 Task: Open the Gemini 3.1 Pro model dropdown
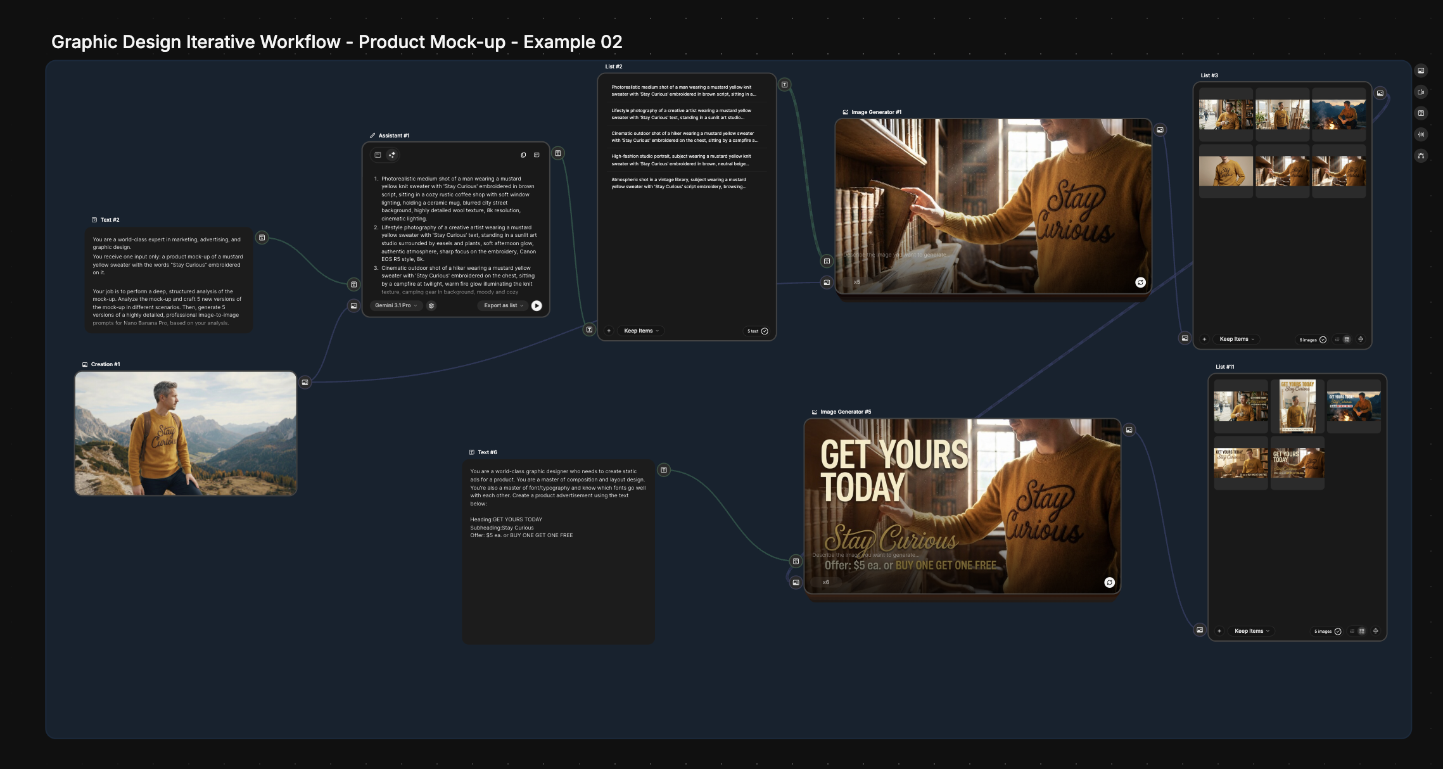click(x=396, y=306)
